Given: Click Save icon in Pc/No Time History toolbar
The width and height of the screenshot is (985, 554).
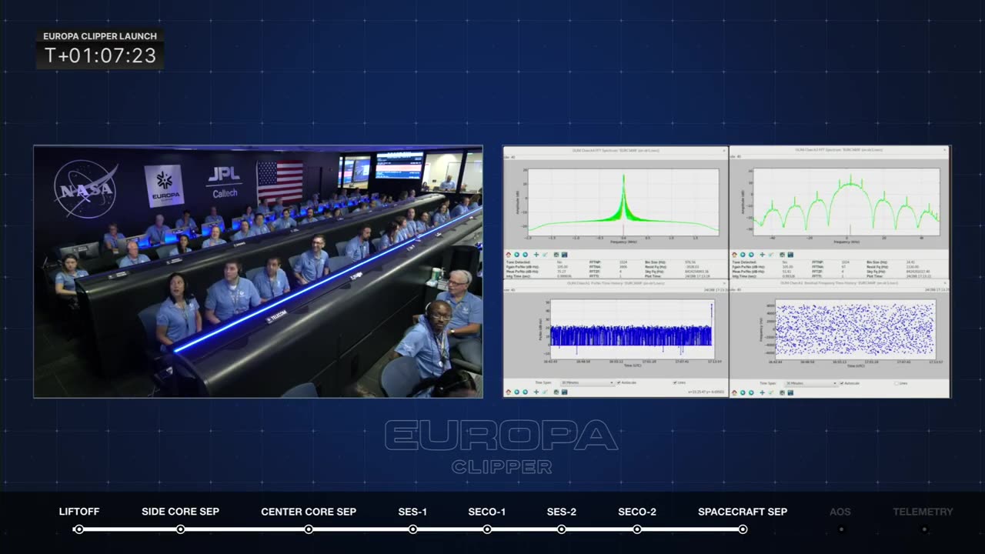Looking at the screenshot, I should (564, 392).
